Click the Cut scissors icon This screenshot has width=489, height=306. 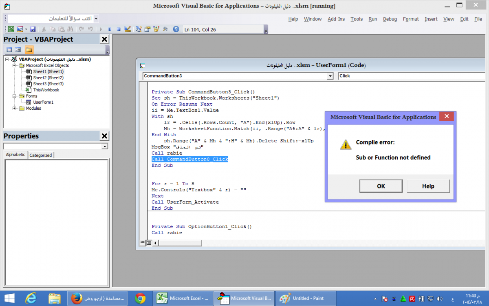click(x=43, y=29)
